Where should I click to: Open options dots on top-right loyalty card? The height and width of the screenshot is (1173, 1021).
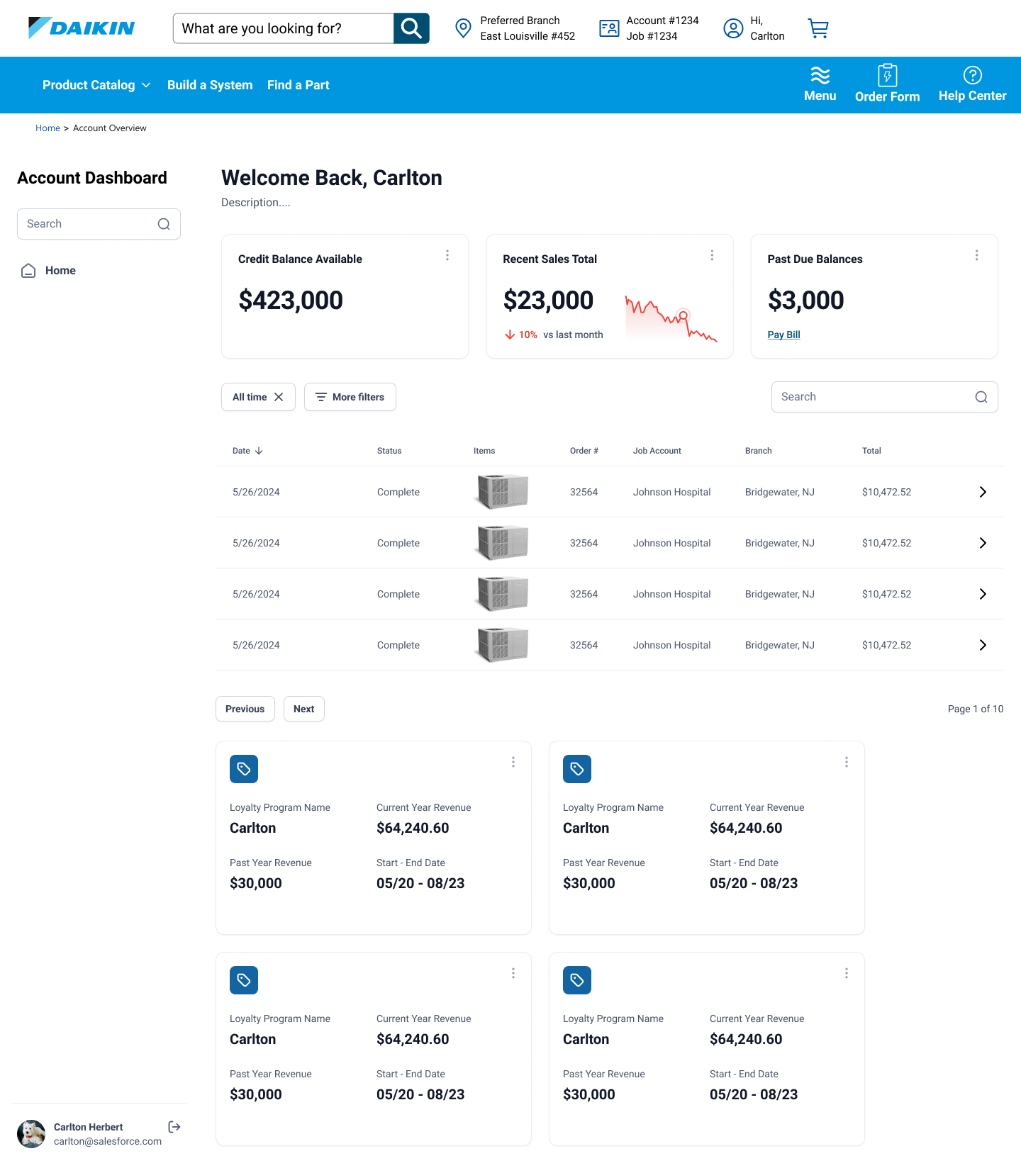[847, 762]
